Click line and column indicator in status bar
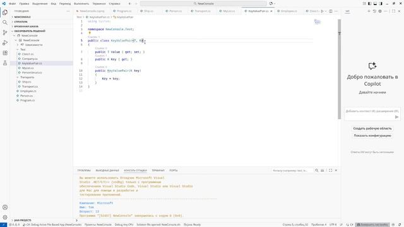The image size is (404, 227). click(295, 224)
